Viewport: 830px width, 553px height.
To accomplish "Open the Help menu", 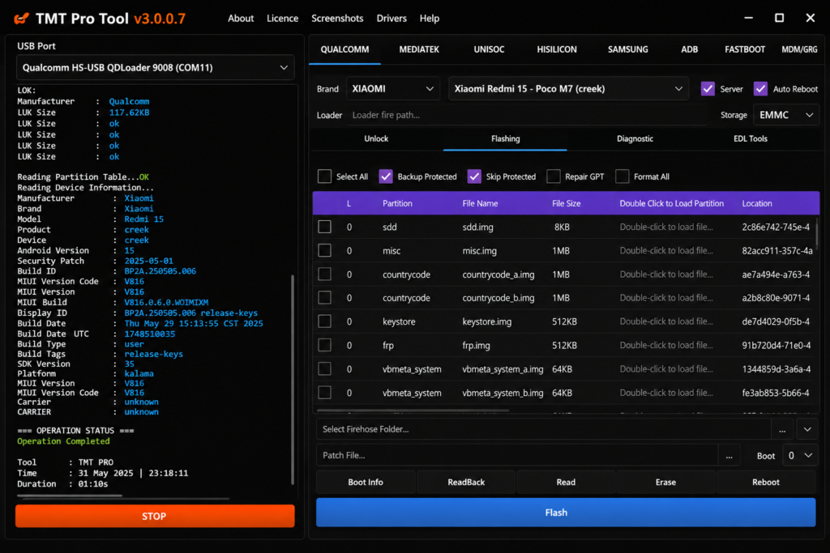I will pos(430,19).
